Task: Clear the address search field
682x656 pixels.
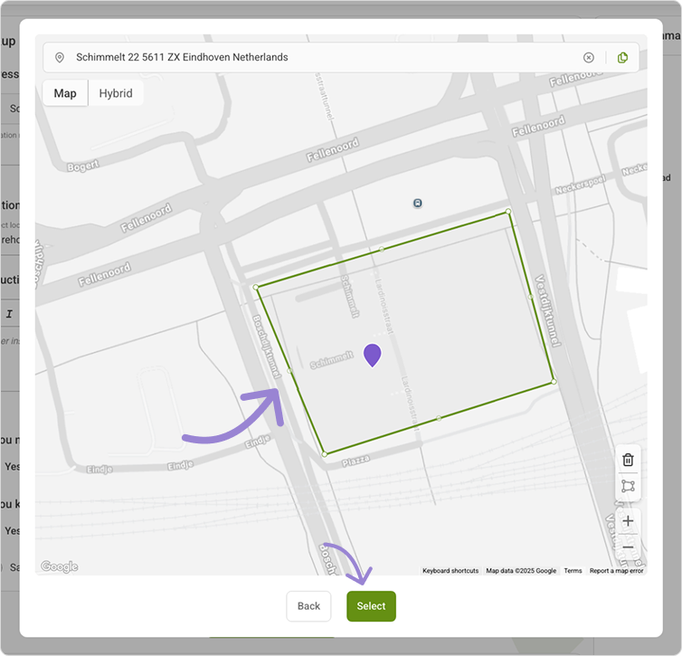Action: (x=589, y=57)
